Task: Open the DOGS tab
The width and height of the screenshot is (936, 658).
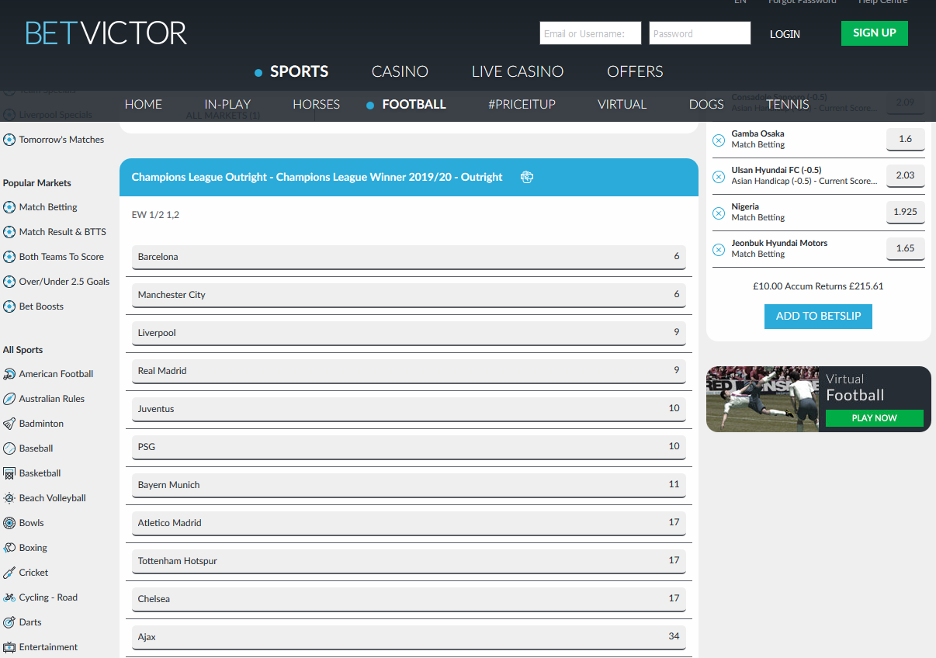Action: (706, 104)
